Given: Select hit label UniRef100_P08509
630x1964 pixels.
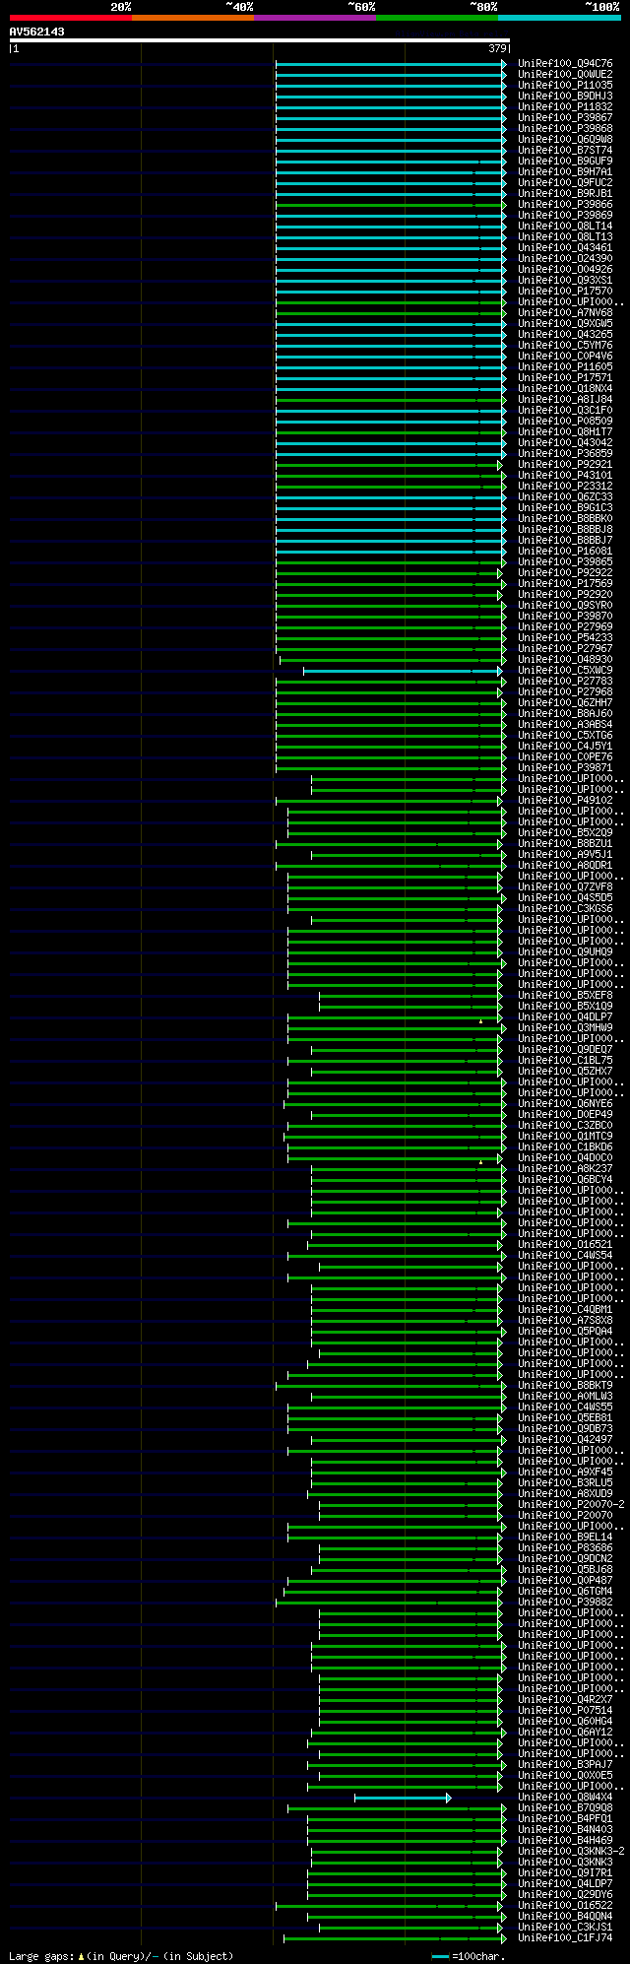Looking at the screenshot, I should [x=565, y=422].
